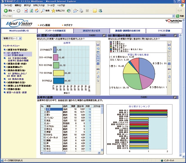This screenshot has width=186, height=163.
Task: Switch to the テキスト詳細 tab
Action: (x=164, y=31)
